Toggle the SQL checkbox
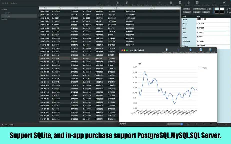The width and height of the screenshot is (231, 144). pos(208,9)
